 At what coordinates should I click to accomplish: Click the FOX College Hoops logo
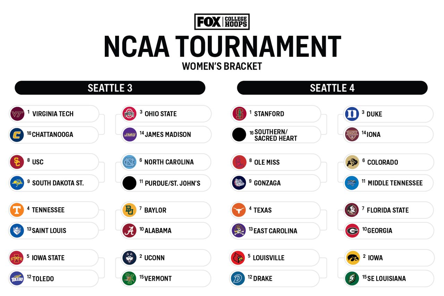(x=222, y=22)
